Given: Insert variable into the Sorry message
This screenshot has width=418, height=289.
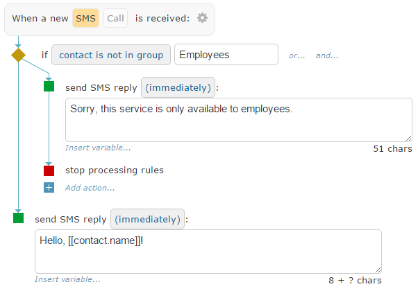Looking at the screenshot, I should (x=98, y=148).
